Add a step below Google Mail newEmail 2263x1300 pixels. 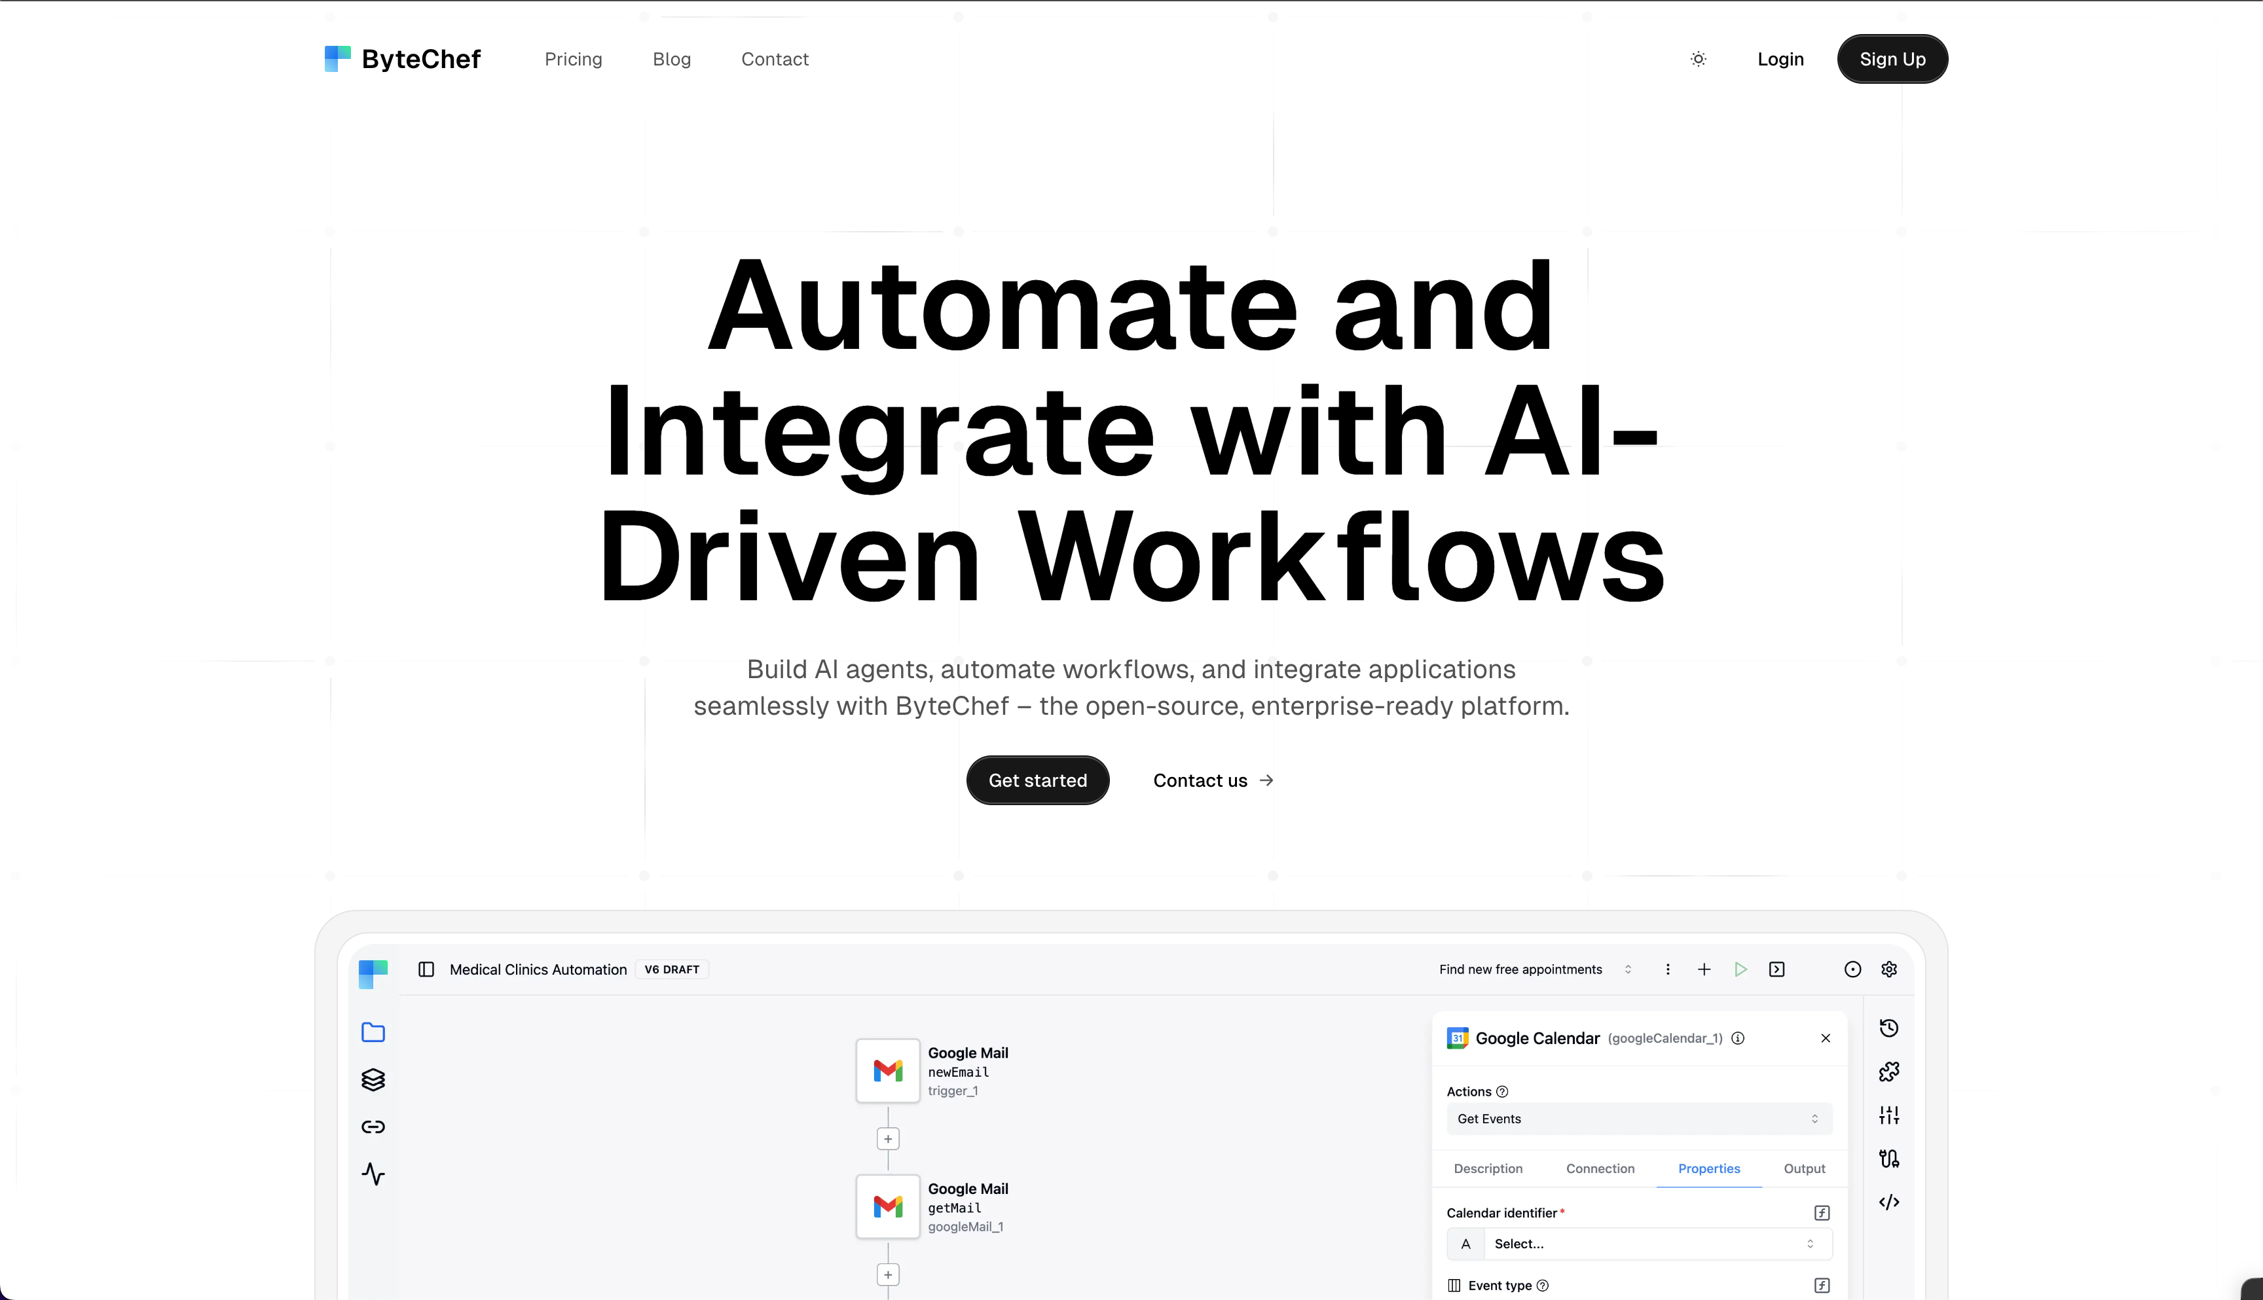coord(888,1139)
